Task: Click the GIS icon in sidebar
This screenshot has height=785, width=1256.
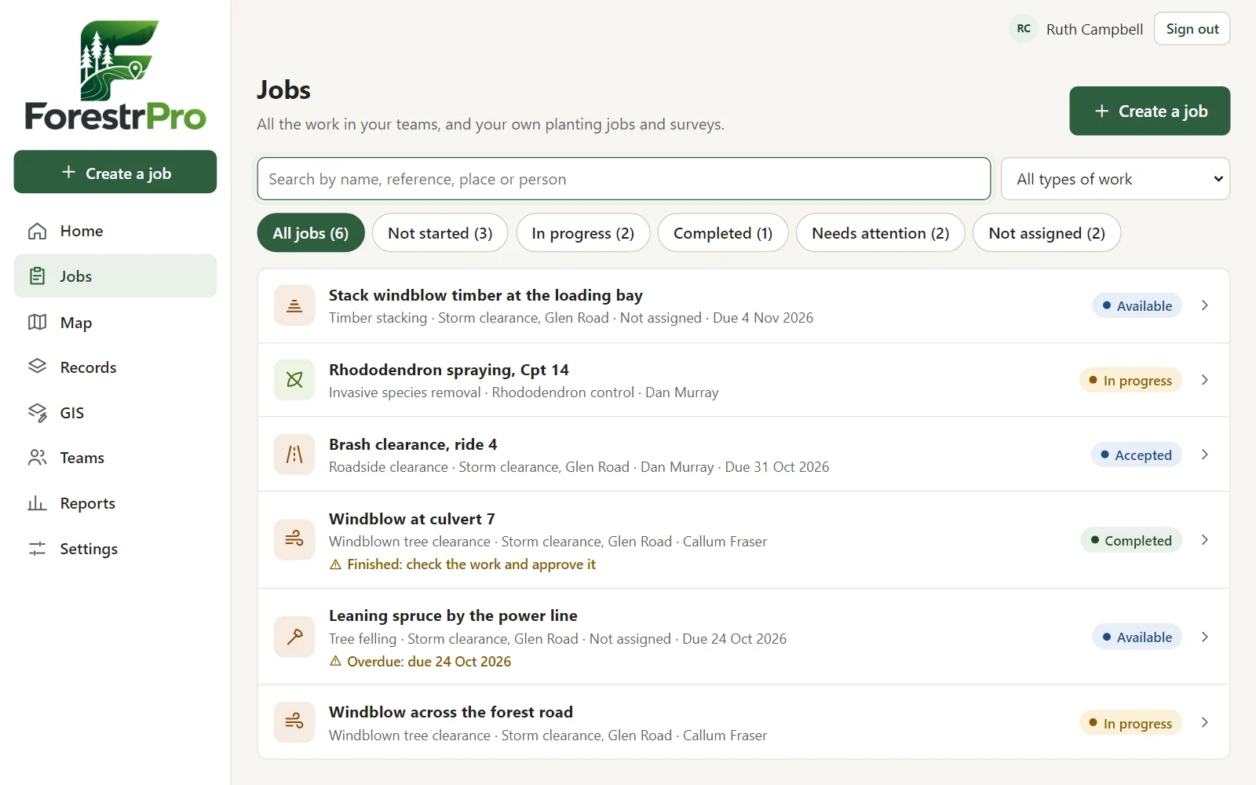Action: [37, 413]
